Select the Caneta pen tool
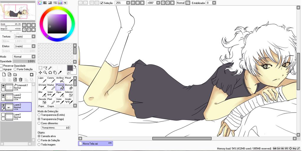This screenshot has width=302, height=151. pos(51,80)
